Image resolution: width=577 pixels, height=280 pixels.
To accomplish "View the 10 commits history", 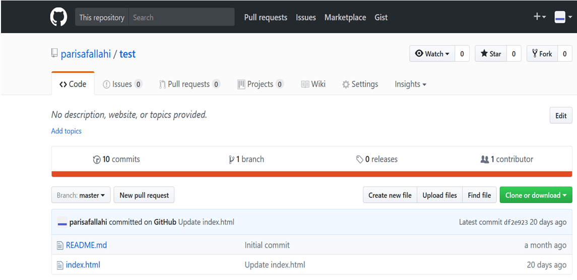I will (116, 159).
